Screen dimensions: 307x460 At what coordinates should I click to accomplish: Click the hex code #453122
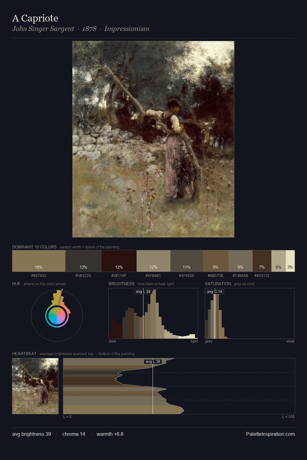262,276
